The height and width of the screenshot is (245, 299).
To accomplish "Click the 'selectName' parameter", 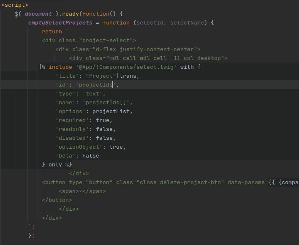I will [x=187, y=23].
